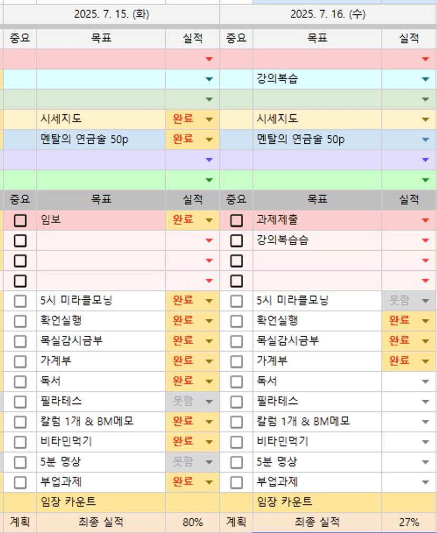Toggle checkbox beside July 15 필라테스
437x533 pixels.
(20, 402)
